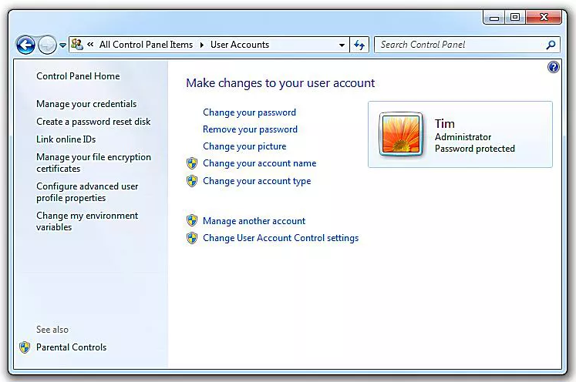The height and width of the screenshot is (382, 576).
Task: Click shield icon beside Change your account name
Action: (192, 163)
